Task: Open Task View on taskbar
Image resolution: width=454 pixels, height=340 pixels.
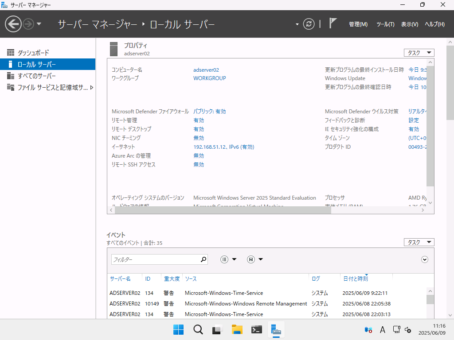Action: point(217,329)
